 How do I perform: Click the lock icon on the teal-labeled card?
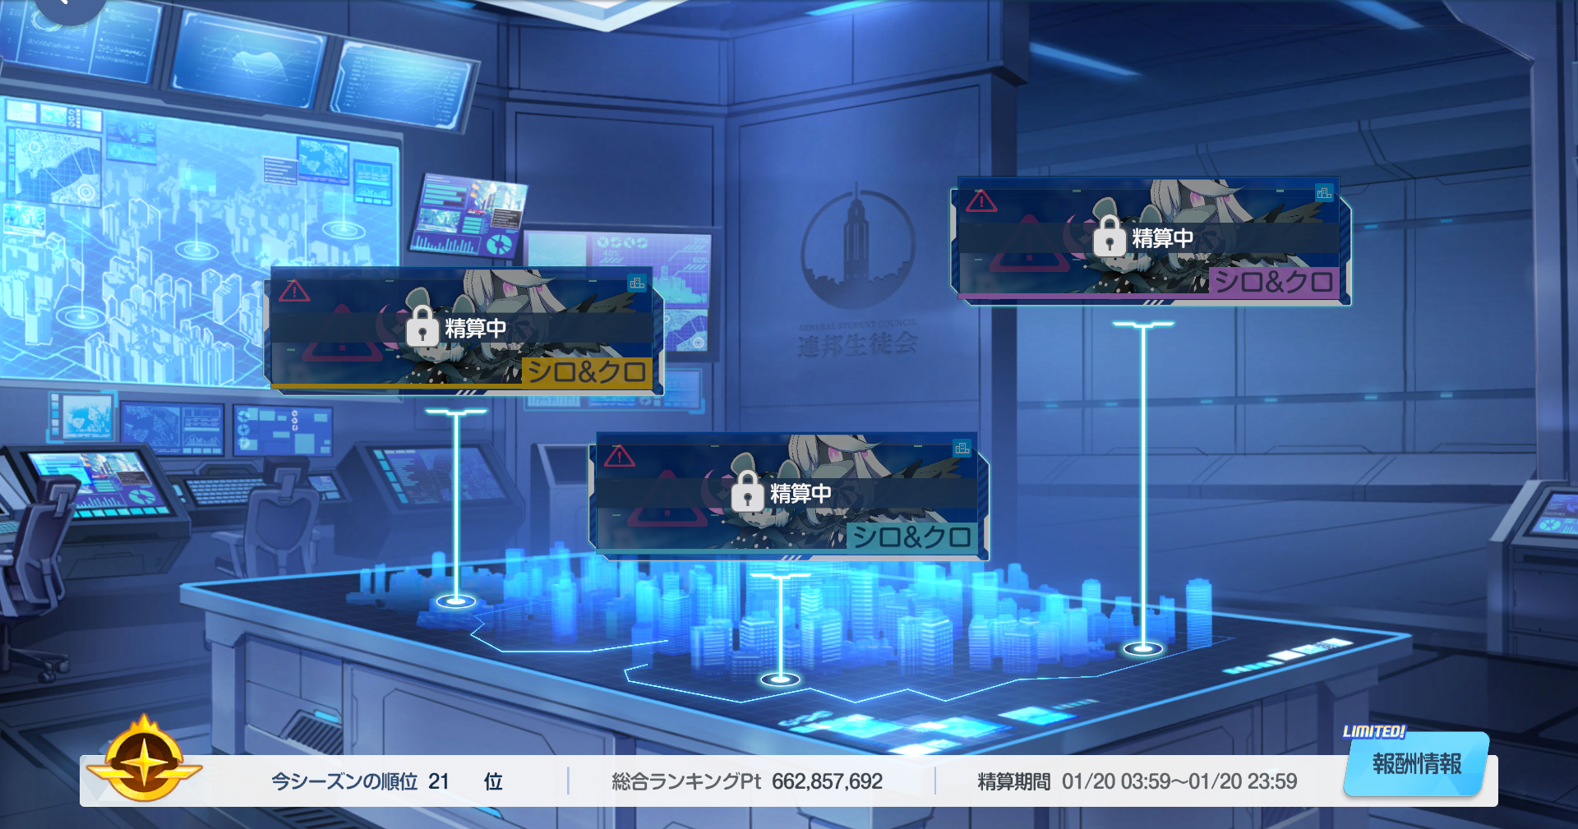(747, 492)
